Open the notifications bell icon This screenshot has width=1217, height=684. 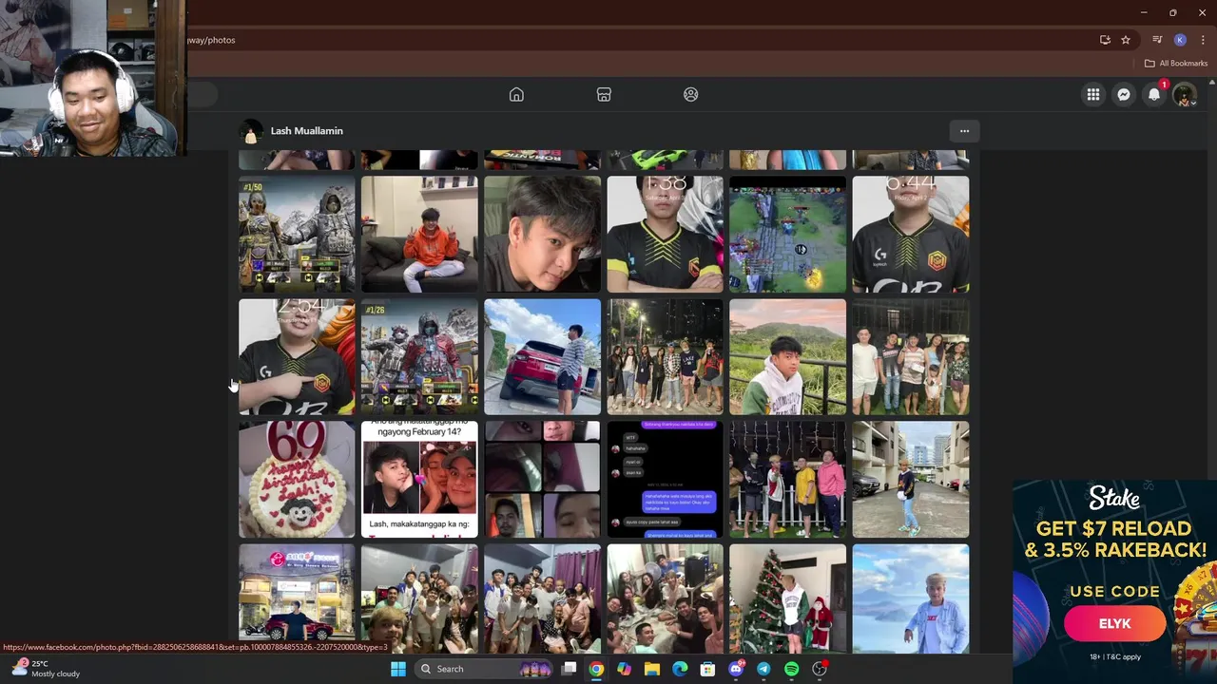click(x=1154, y=94)
